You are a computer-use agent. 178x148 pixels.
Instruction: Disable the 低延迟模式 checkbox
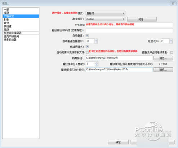[87, 47]
